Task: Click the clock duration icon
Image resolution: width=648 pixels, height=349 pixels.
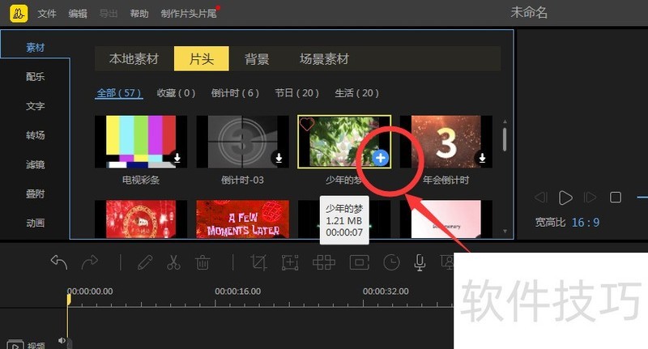Action: coord(391,262)
